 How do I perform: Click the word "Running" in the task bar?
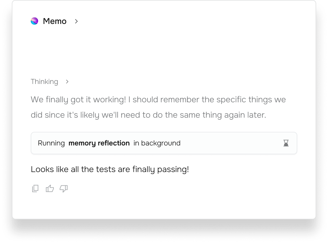(51, 143)
